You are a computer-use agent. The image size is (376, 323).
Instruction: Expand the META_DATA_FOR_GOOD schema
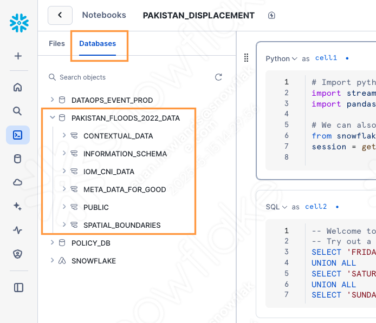(64, 189)
